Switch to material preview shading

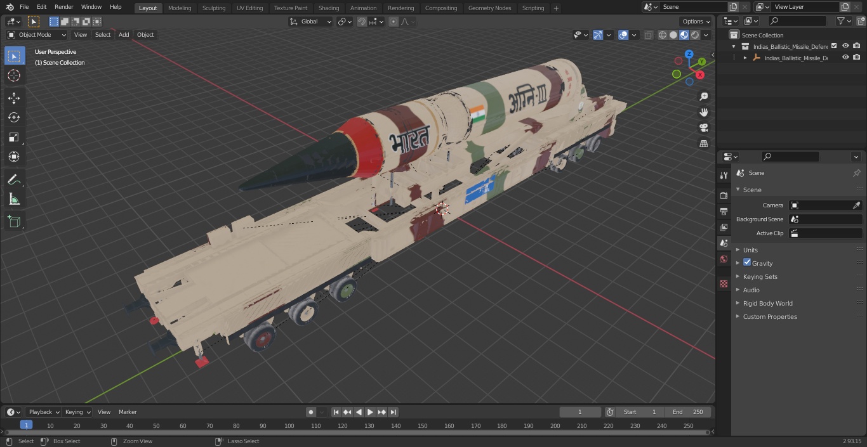pos(684,35)
